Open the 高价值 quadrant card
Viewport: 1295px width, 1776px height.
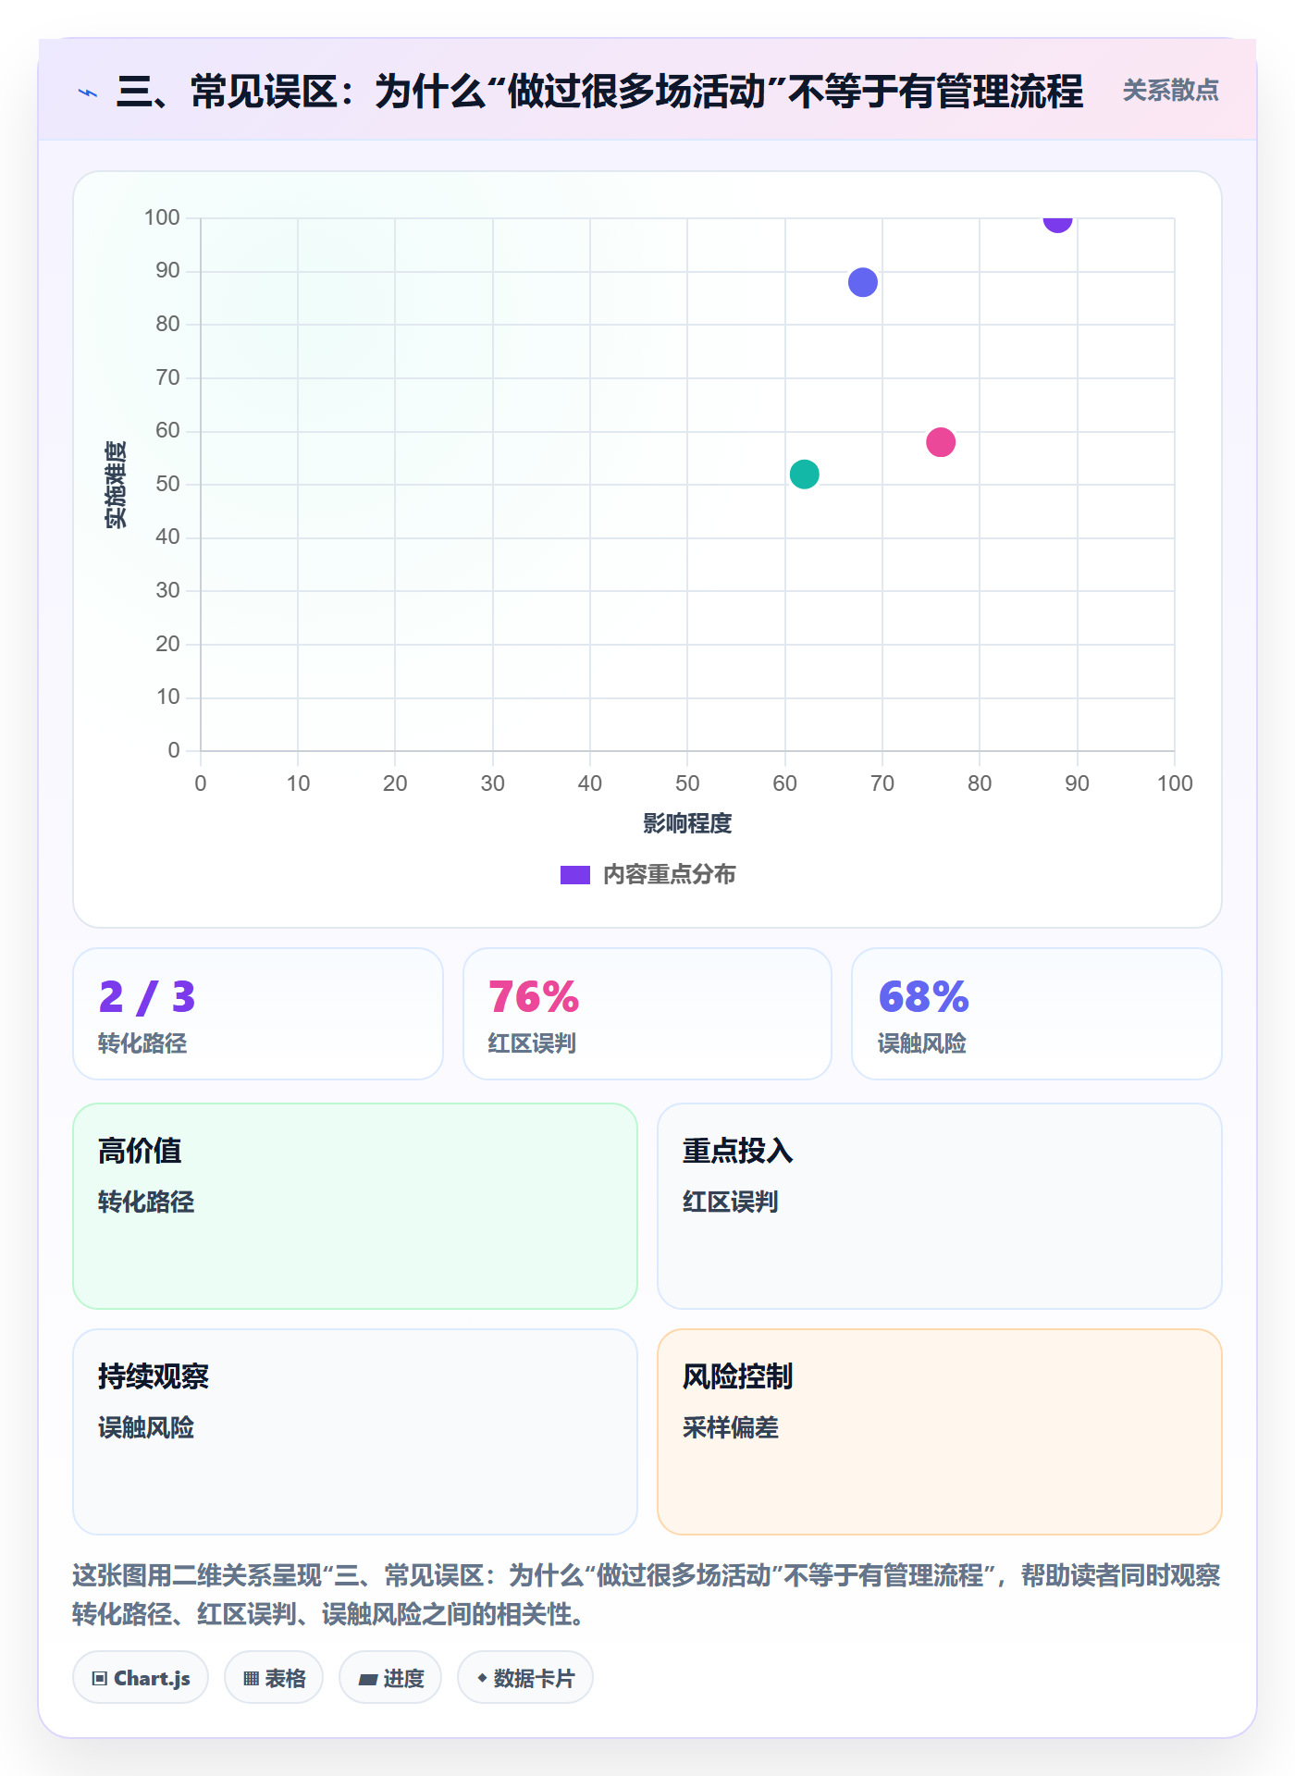(x=355, y=1206)
